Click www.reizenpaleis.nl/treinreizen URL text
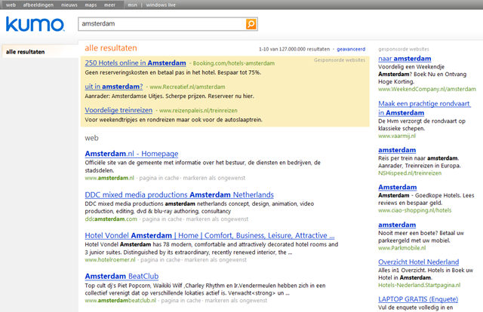 tap(198, 111)
